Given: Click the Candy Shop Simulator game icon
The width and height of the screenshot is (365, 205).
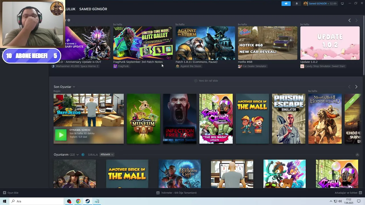Looking at the screenshot, I should 302,66.
